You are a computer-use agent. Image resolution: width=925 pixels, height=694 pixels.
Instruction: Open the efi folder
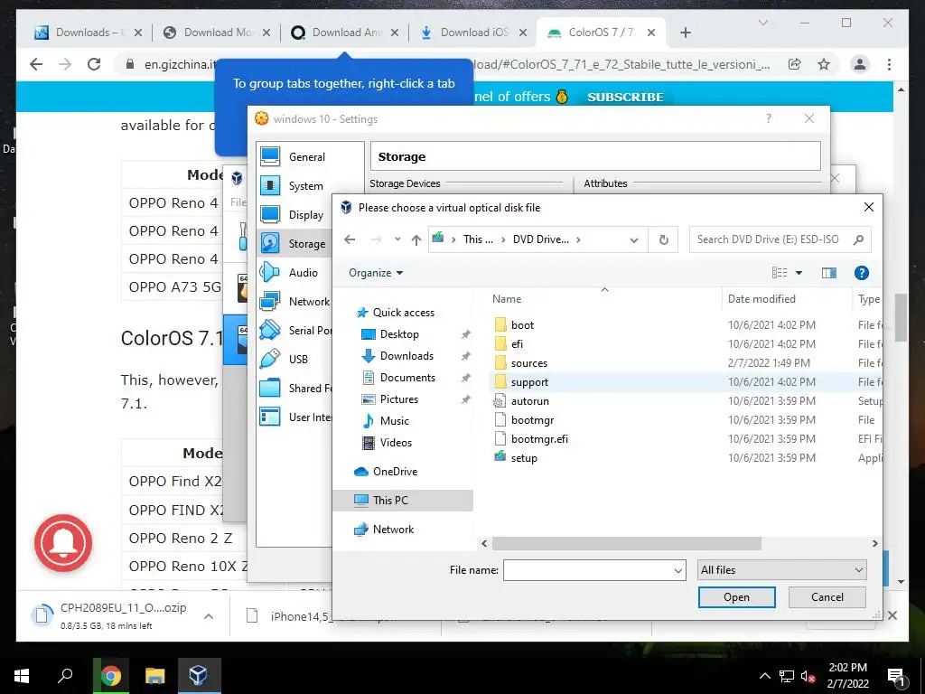tap(517, 344)
